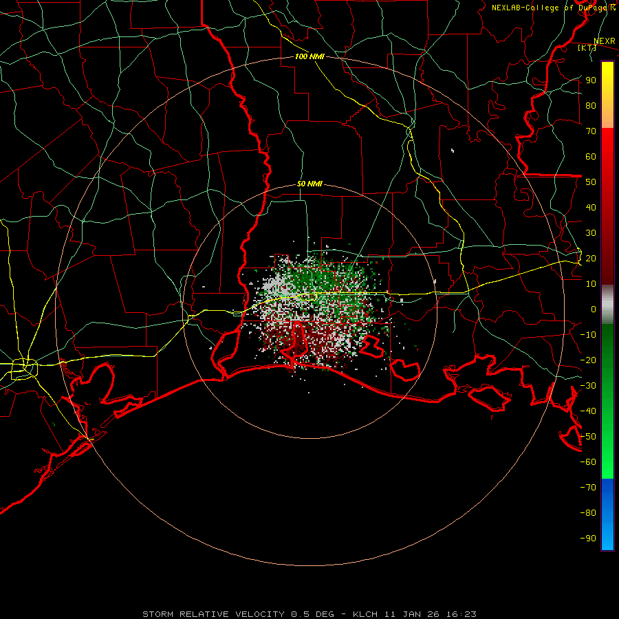Viewport: 619px width, 619px height.
Task: Select the 50 NMI range ring label
Action: tap(310, 184)
